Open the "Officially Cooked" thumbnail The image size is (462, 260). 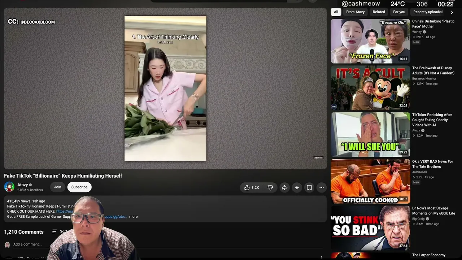(x=370, y=181)
